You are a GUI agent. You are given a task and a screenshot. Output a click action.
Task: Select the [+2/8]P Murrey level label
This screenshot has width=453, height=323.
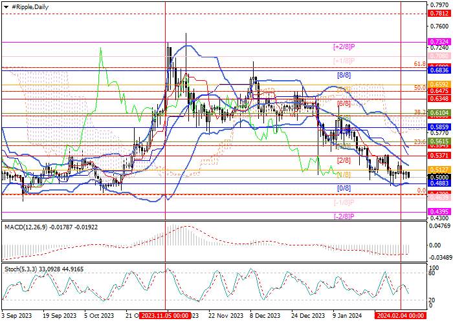point(344,47)
